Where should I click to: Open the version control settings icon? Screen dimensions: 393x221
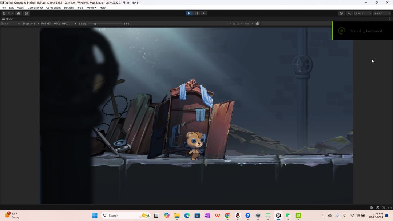point(26,13)
